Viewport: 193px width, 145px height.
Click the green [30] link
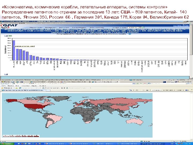[10, 36]
